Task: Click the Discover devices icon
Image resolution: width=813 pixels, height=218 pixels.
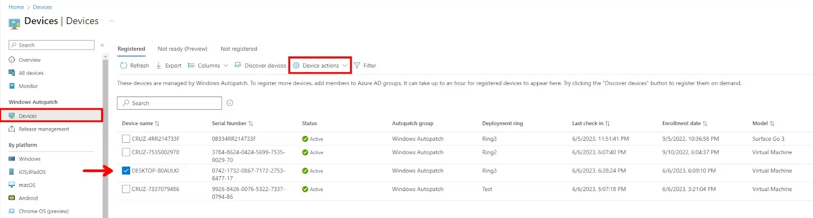Action: (238, 65)
